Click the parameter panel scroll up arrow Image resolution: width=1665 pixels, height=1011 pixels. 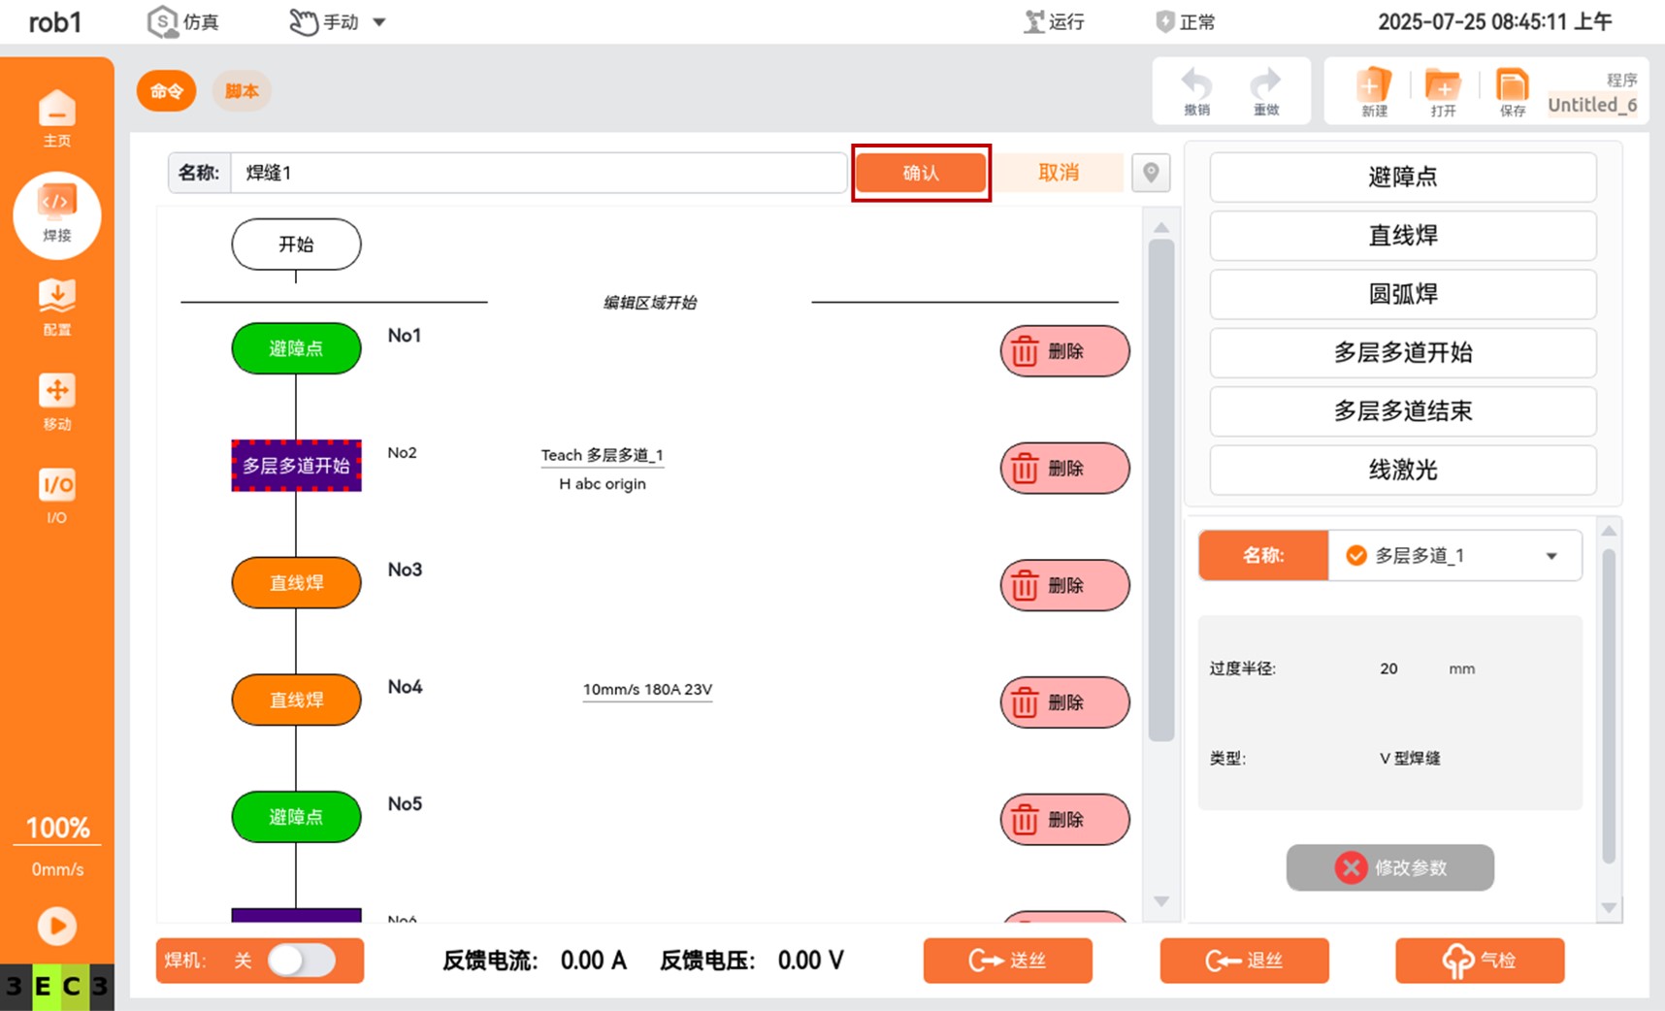point(1609,531)
